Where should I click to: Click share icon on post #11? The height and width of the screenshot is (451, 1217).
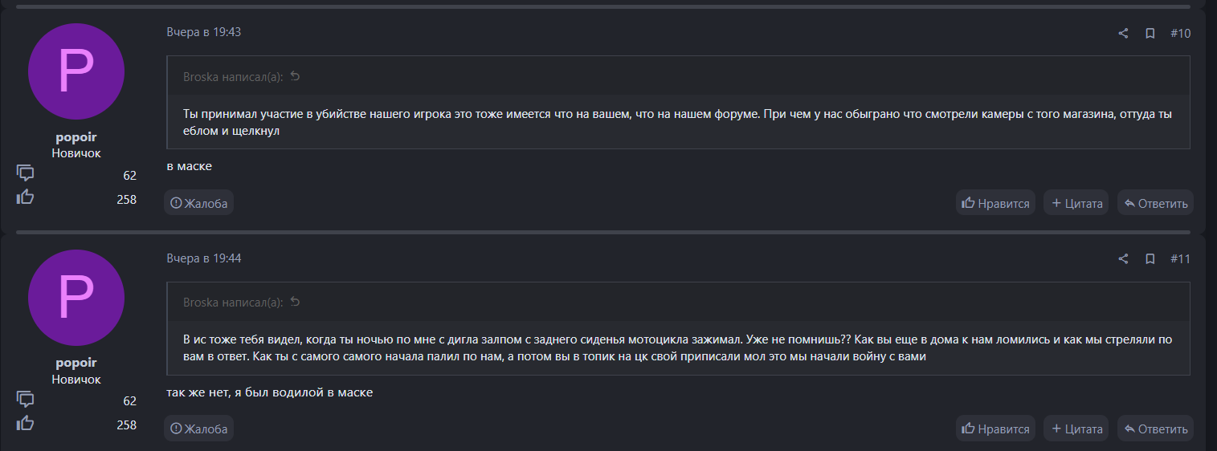coord(1123,259)
